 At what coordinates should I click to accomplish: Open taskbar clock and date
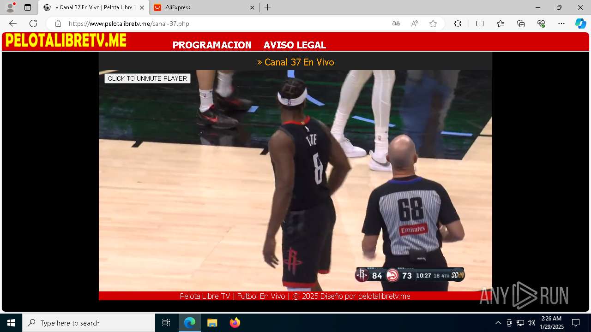pyautogui.click(x=552, y=323)
